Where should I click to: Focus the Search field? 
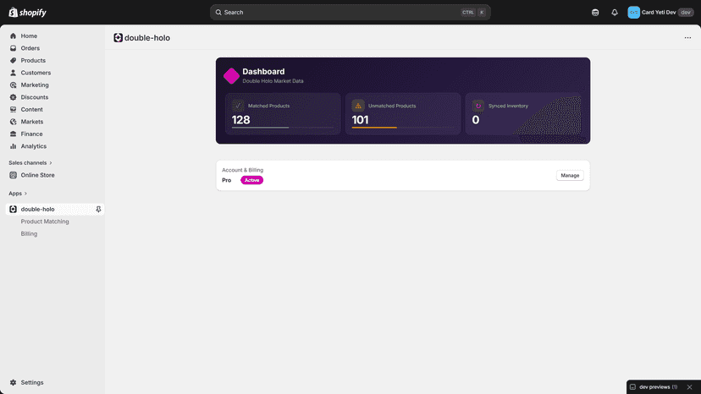point(350,13)
